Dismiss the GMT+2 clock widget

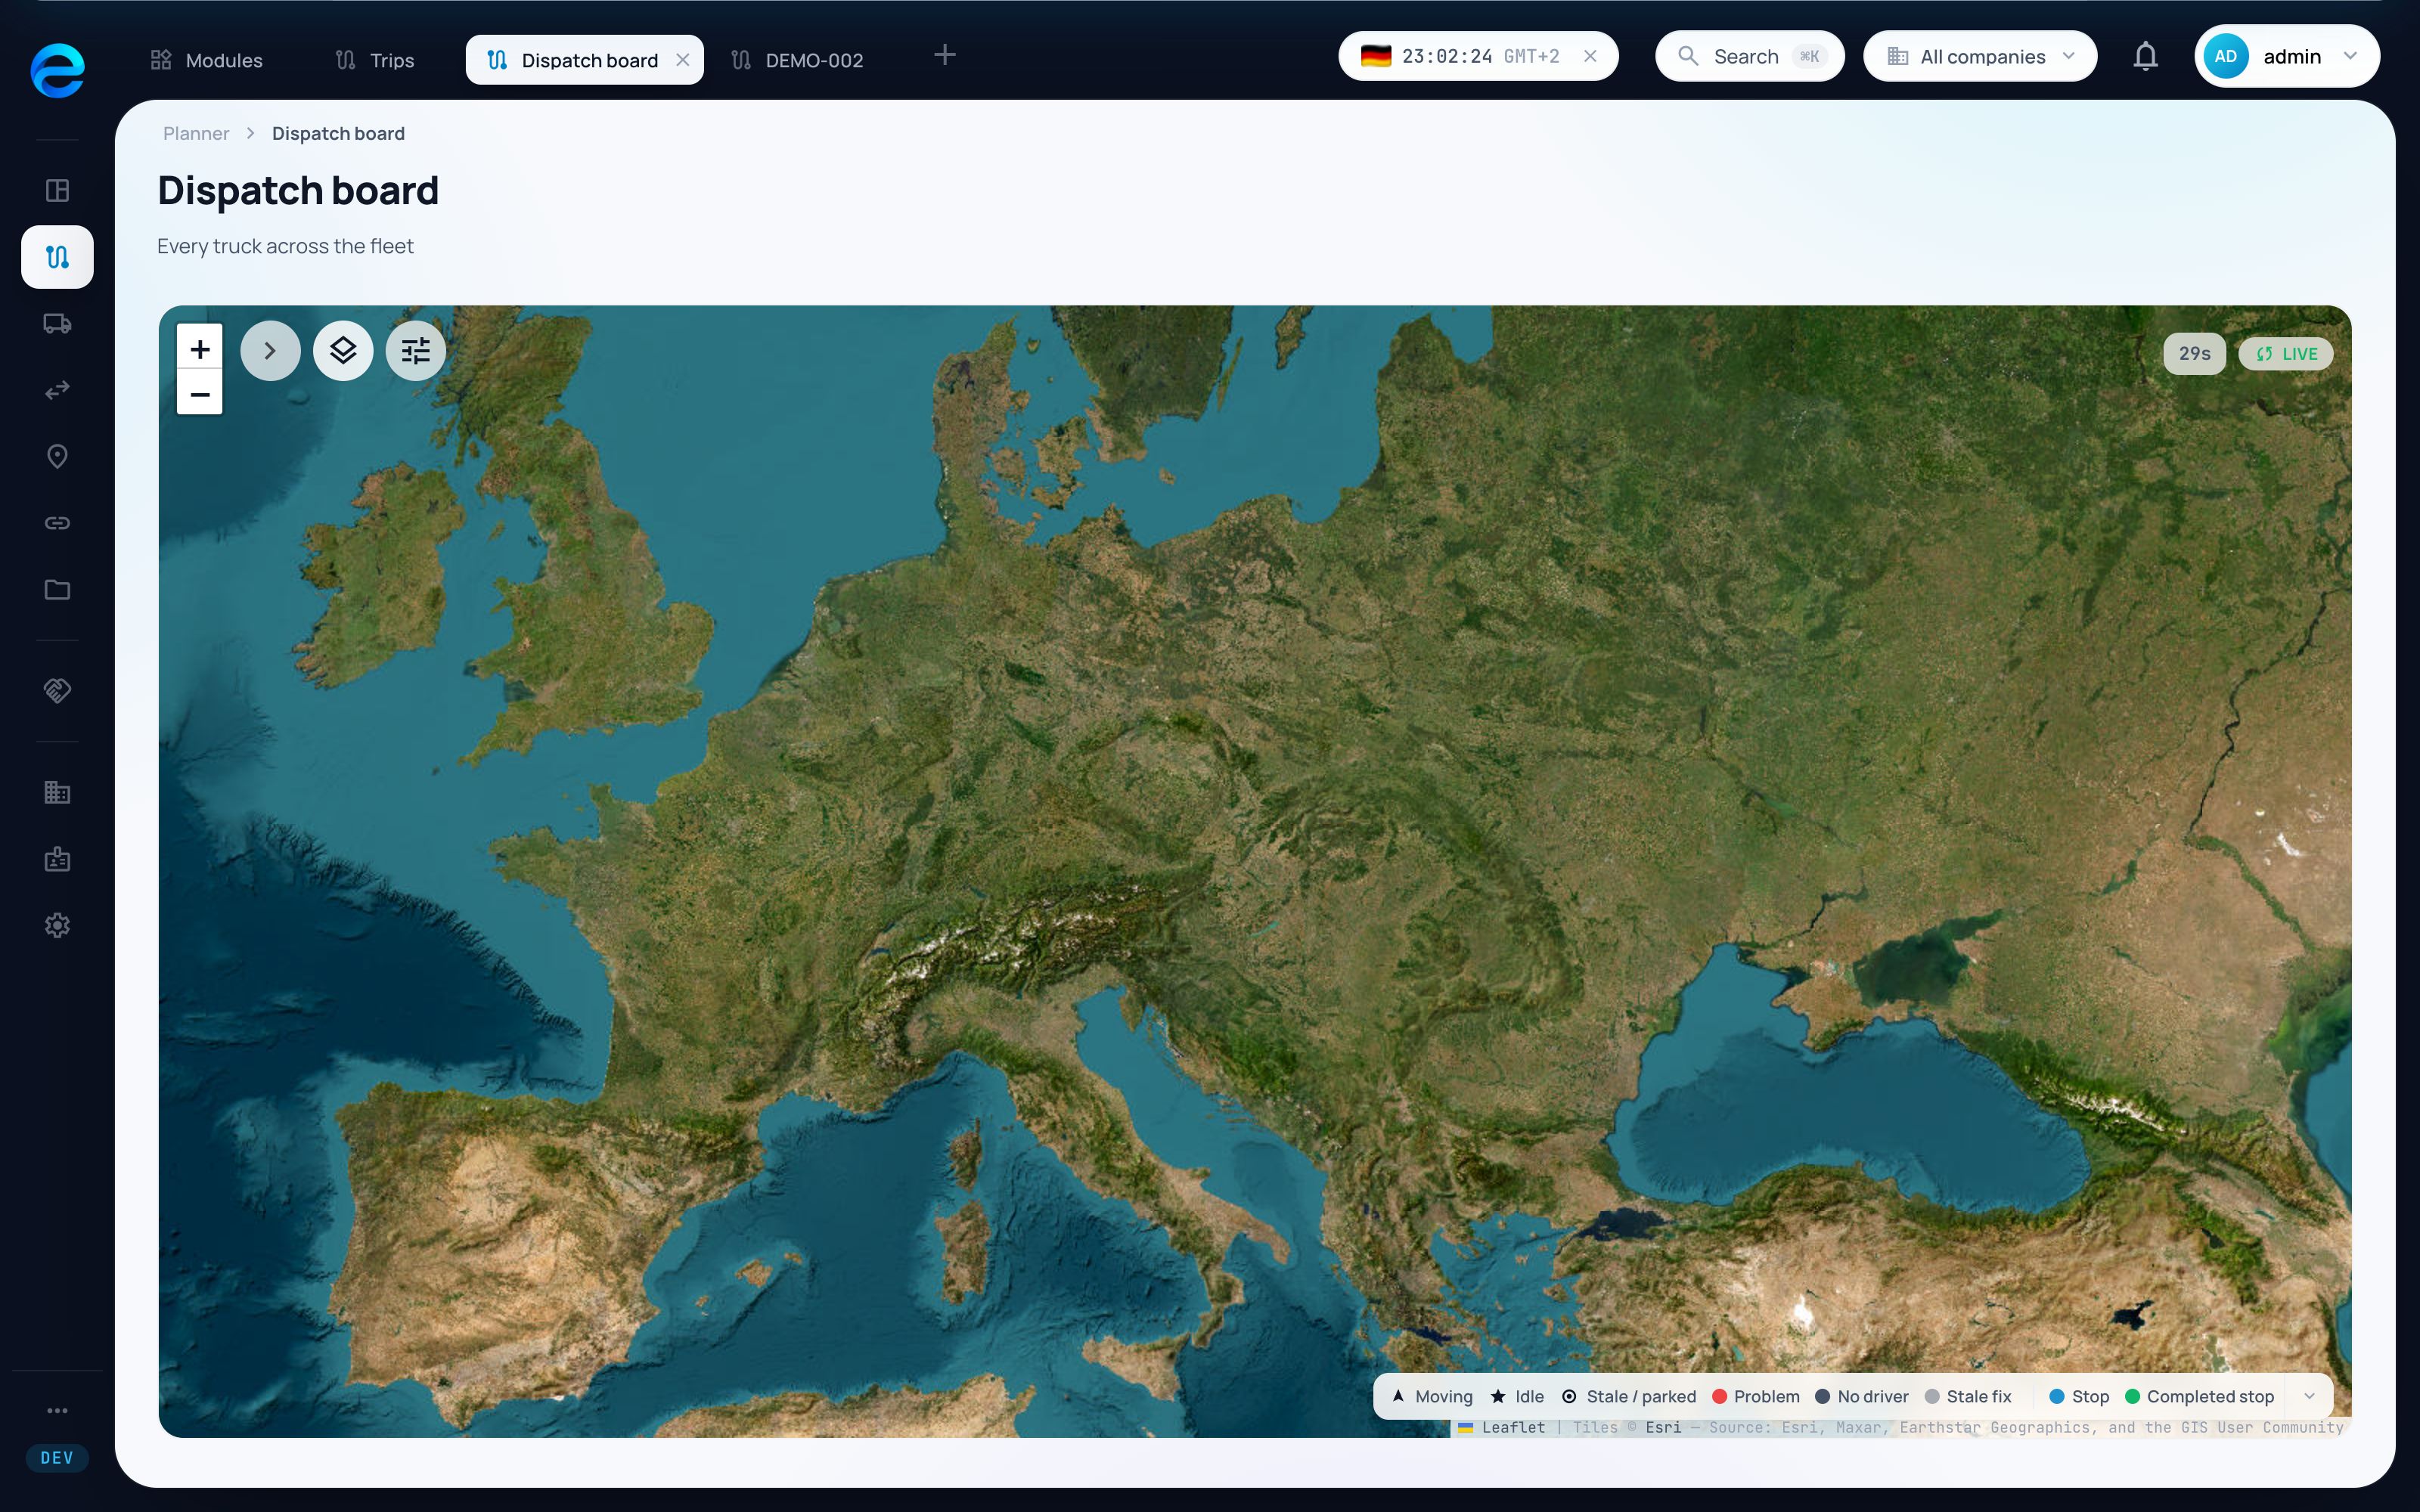click(1590, 56)
